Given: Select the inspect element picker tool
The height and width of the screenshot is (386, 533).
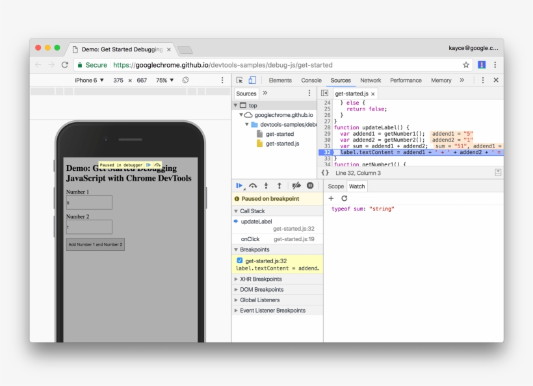Looking at the screenshot, I should point(239,81).
